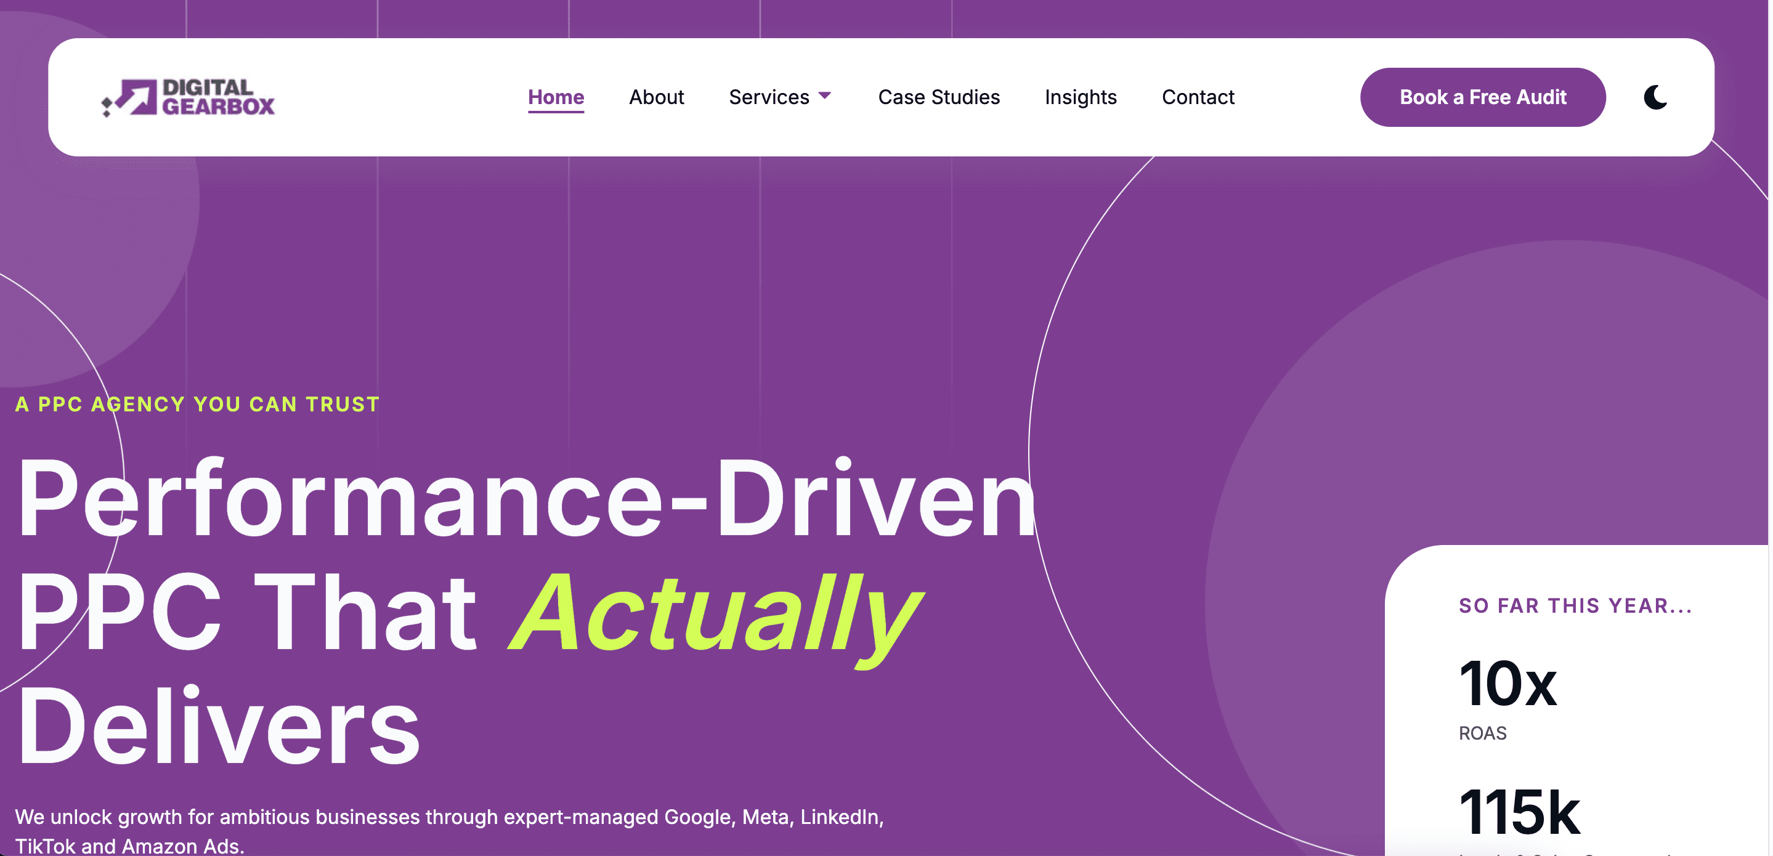This screenshot has height=856, width=1773.
Task: Expand the Services dropdown arrow
Action: coord(824,95)
